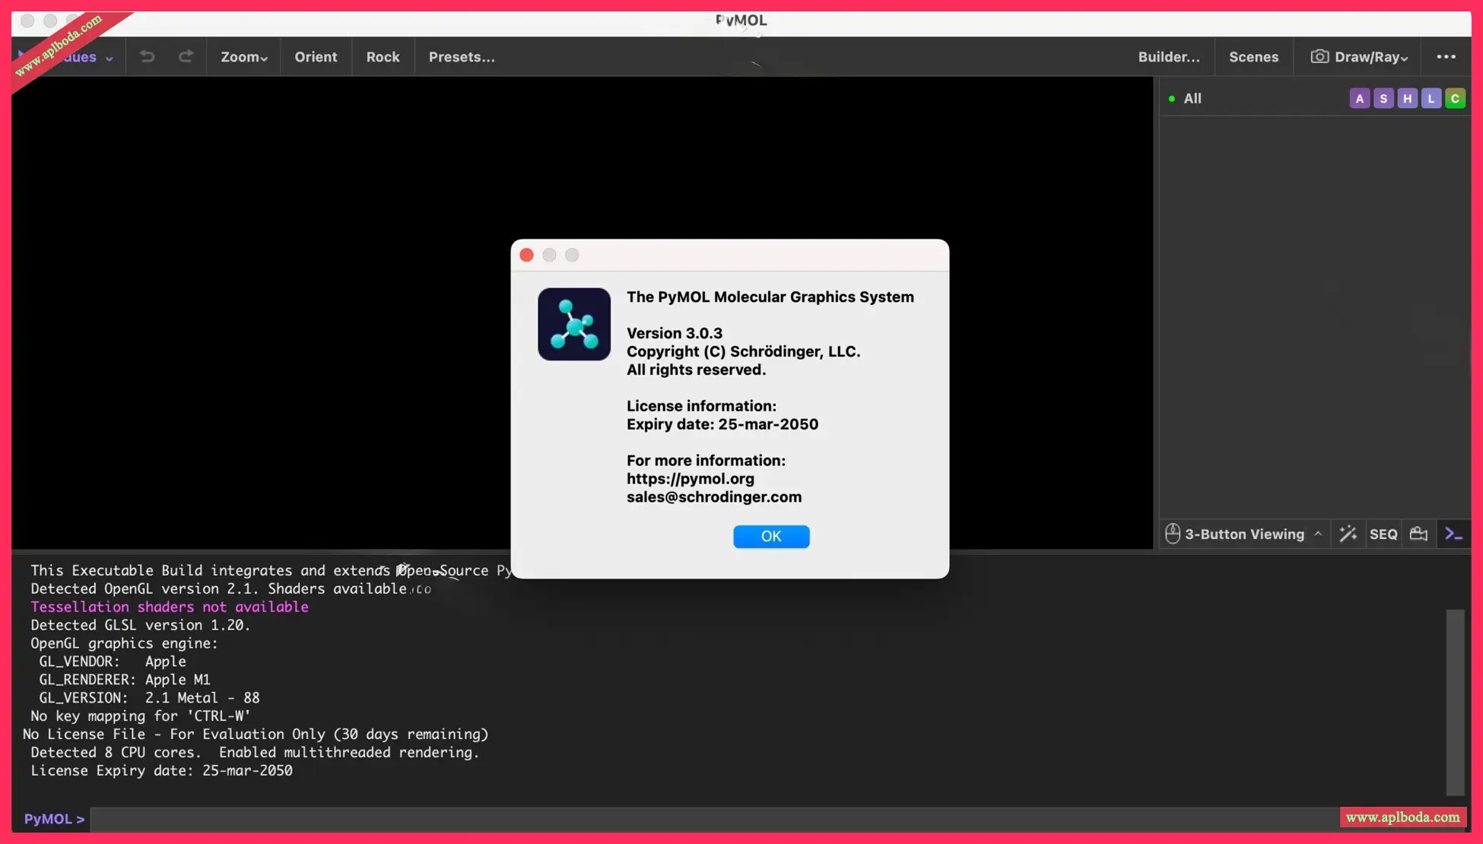Select the All entry in object list

tap(1192, 99)
